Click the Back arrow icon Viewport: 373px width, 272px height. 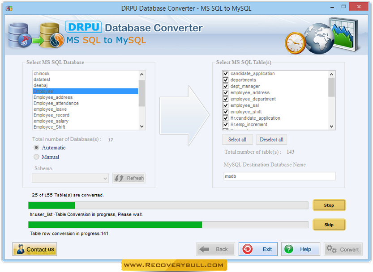point(204,249)
